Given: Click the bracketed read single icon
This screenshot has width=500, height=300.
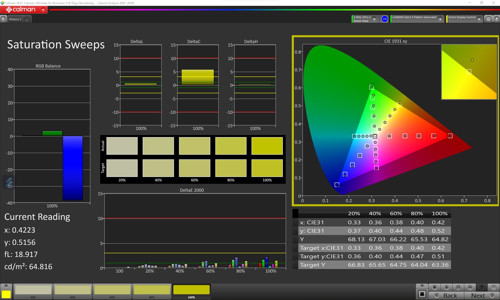Looking at the screenshot, I should tap(458, 288).
